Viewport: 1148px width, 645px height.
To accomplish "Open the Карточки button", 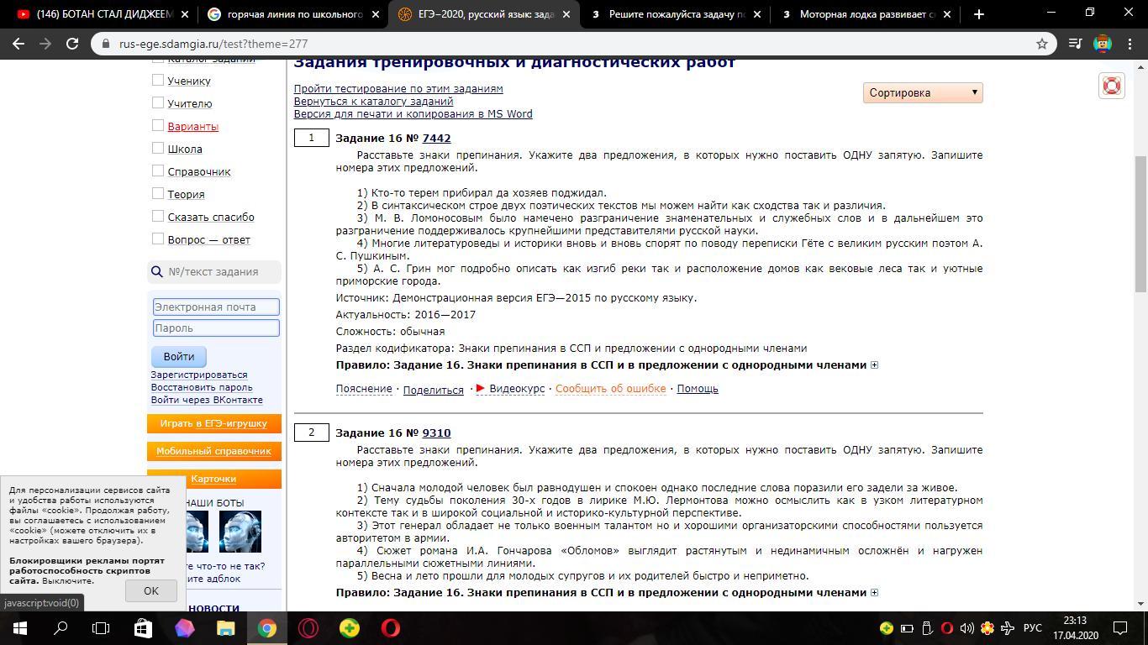I will coord(214,479).
